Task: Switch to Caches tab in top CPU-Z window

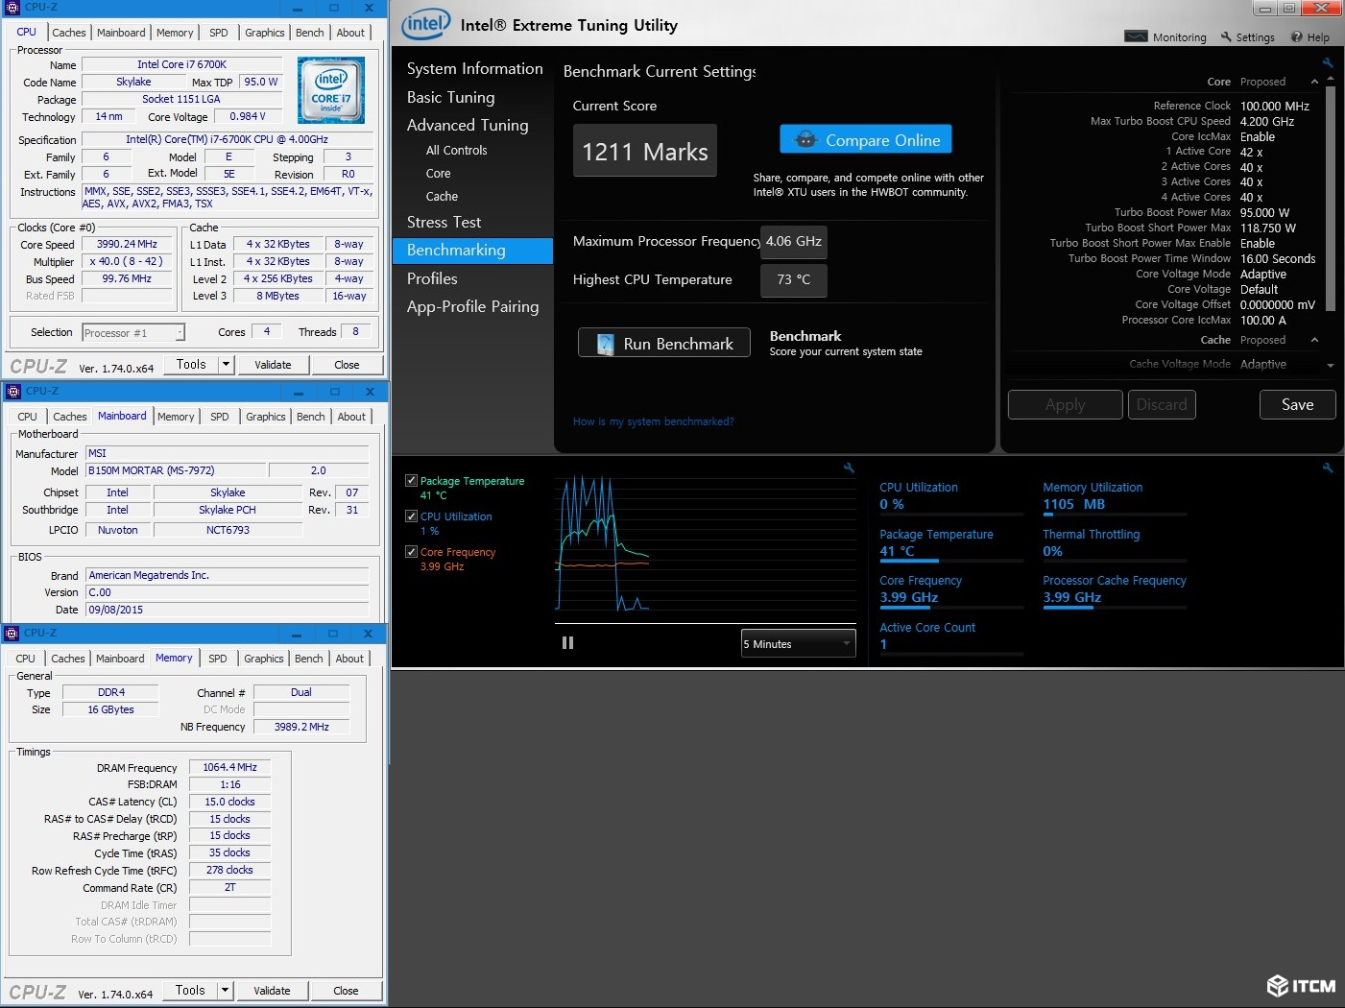Action: pos(69,33)
